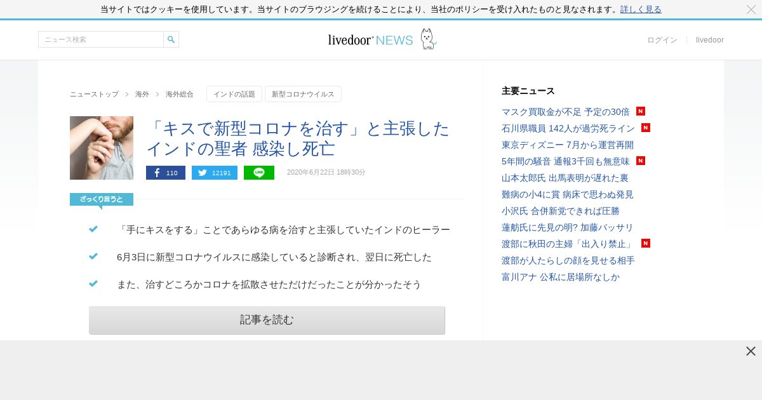Viewport: 762px width, 400px height.
Task: Open headline マスク買取金が不足 予定の30倍
Action: (566, 112)
